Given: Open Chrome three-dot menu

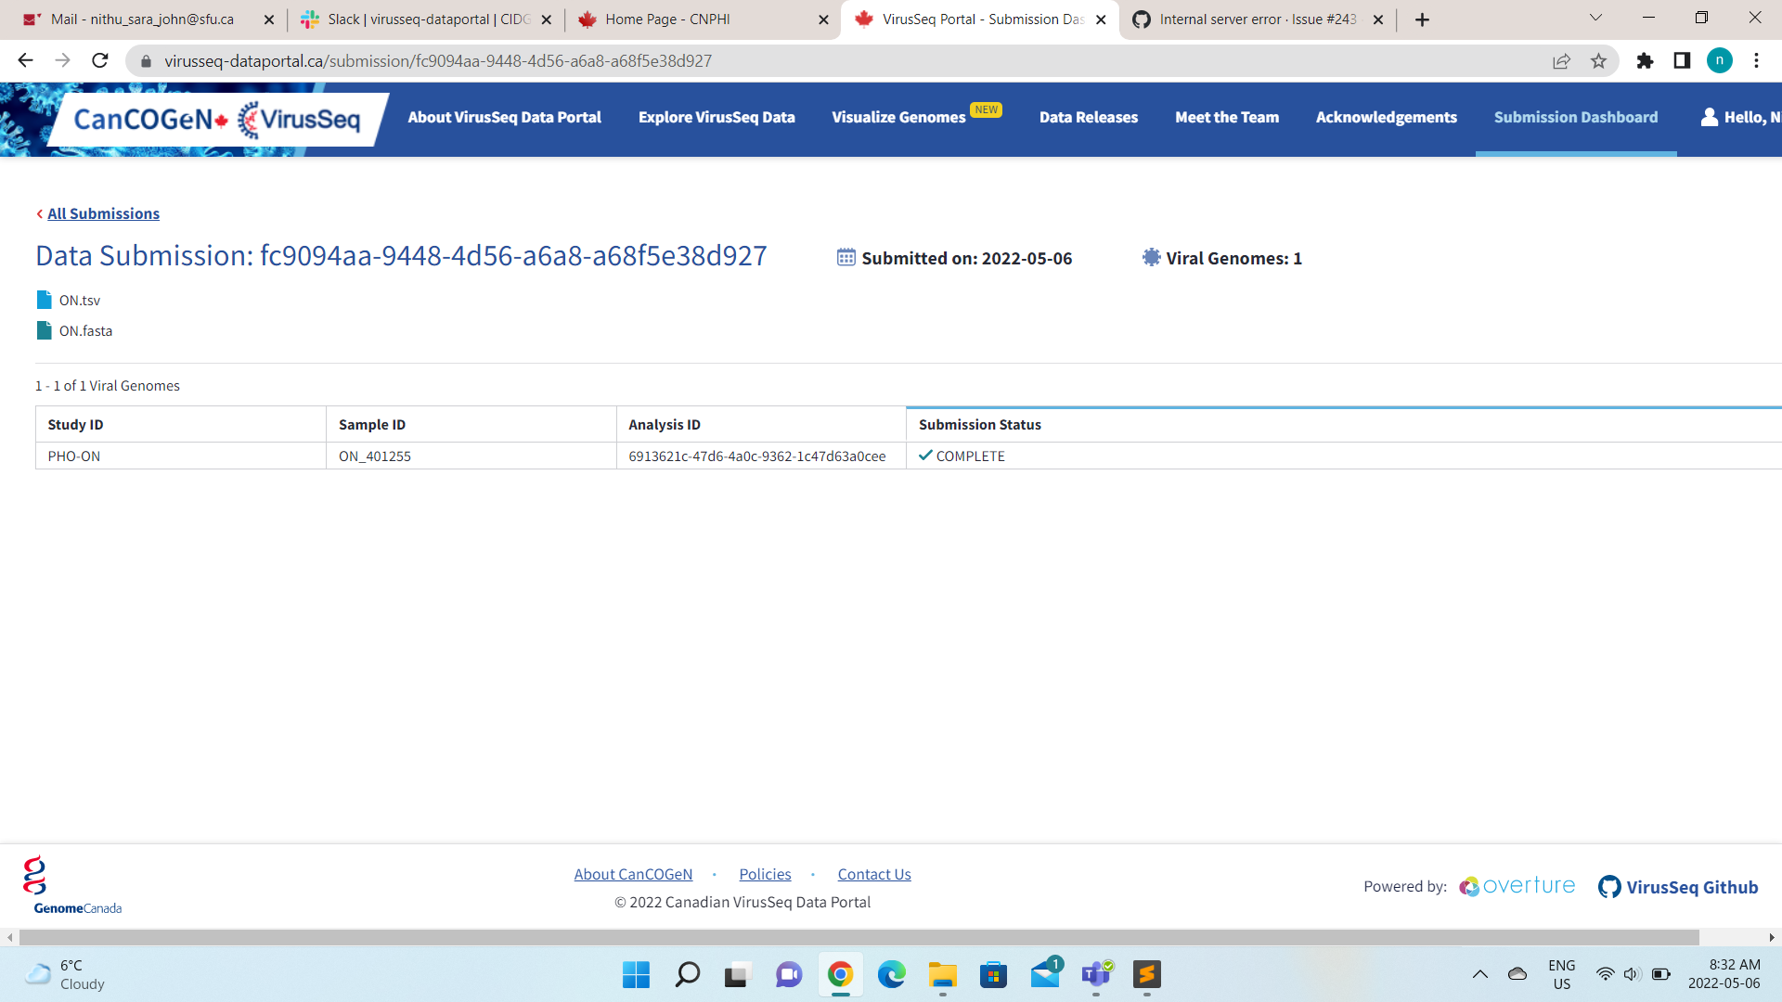Looking at the screenshot, I should (1756, 60).
